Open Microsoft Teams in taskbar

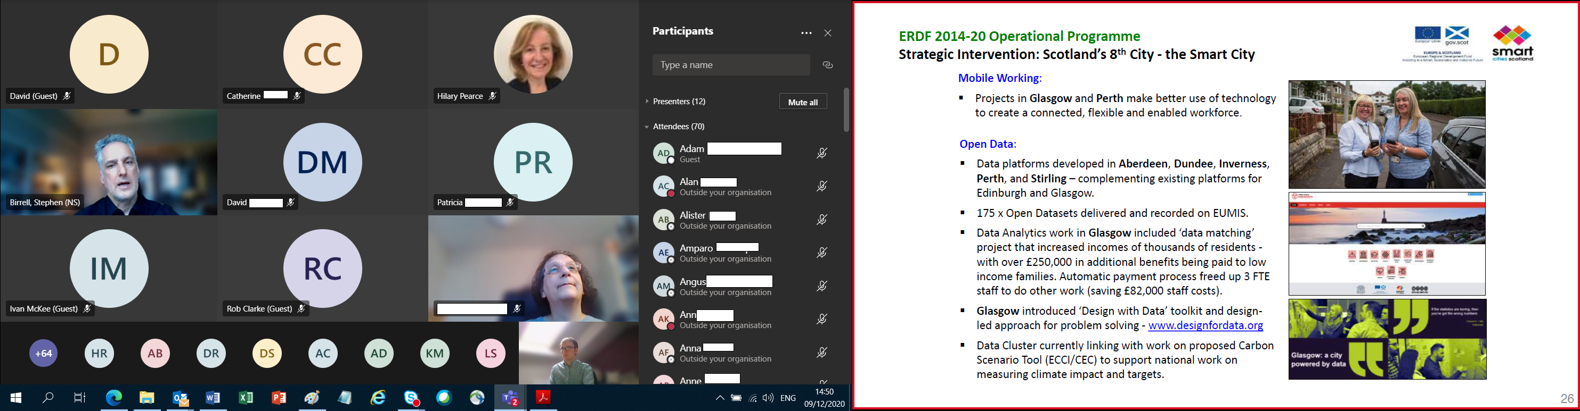(x=510, y=398)
